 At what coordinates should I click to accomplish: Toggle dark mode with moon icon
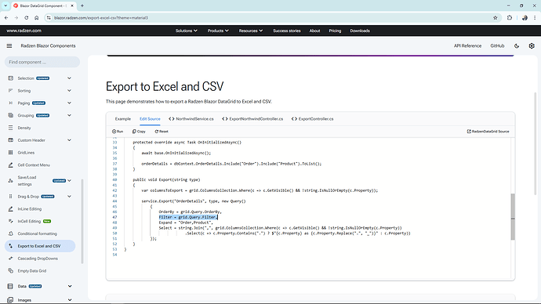[x=517, y=46]
